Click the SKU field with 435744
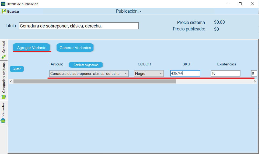Screen dimensions: 259x154 click(185, 73)
